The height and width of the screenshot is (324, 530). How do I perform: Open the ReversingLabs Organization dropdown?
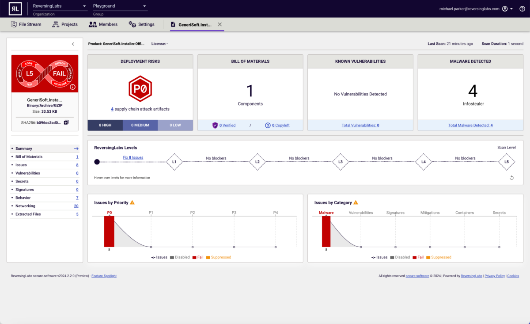(60, 6)
